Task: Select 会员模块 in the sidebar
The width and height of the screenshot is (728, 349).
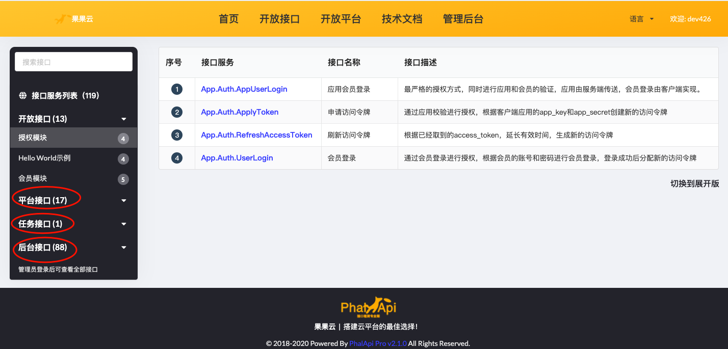Action: (33, 178)
